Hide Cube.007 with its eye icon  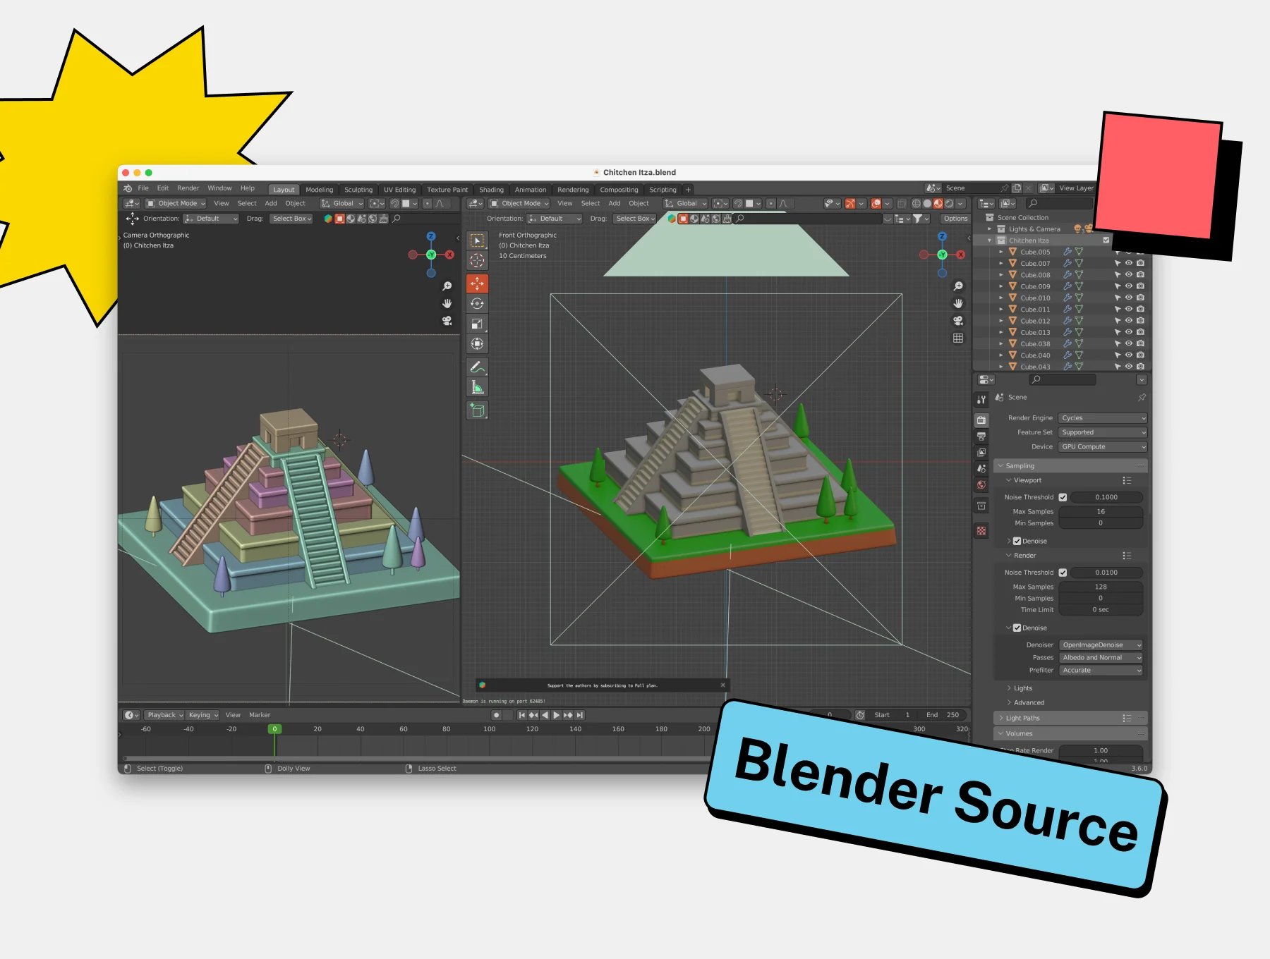point(1129,264)
